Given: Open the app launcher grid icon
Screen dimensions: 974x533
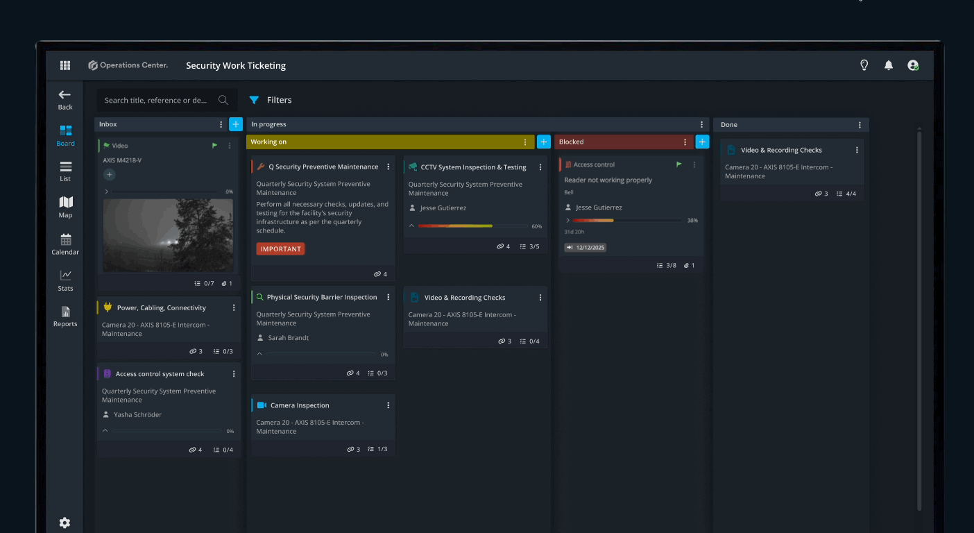Looking at the screenshot, I should 65,65.
